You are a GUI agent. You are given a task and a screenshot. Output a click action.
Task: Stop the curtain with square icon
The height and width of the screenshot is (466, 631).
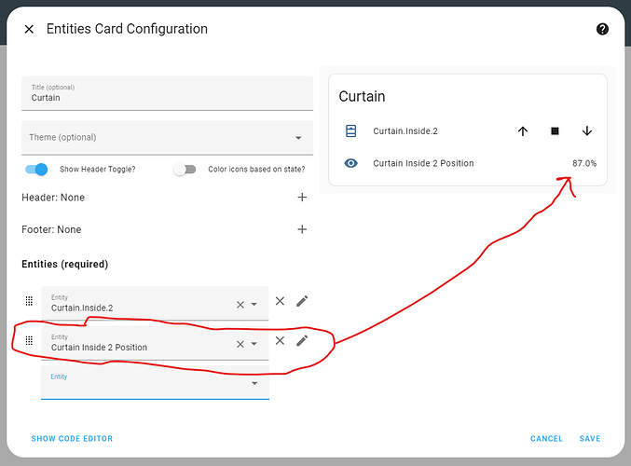[555, 131]
